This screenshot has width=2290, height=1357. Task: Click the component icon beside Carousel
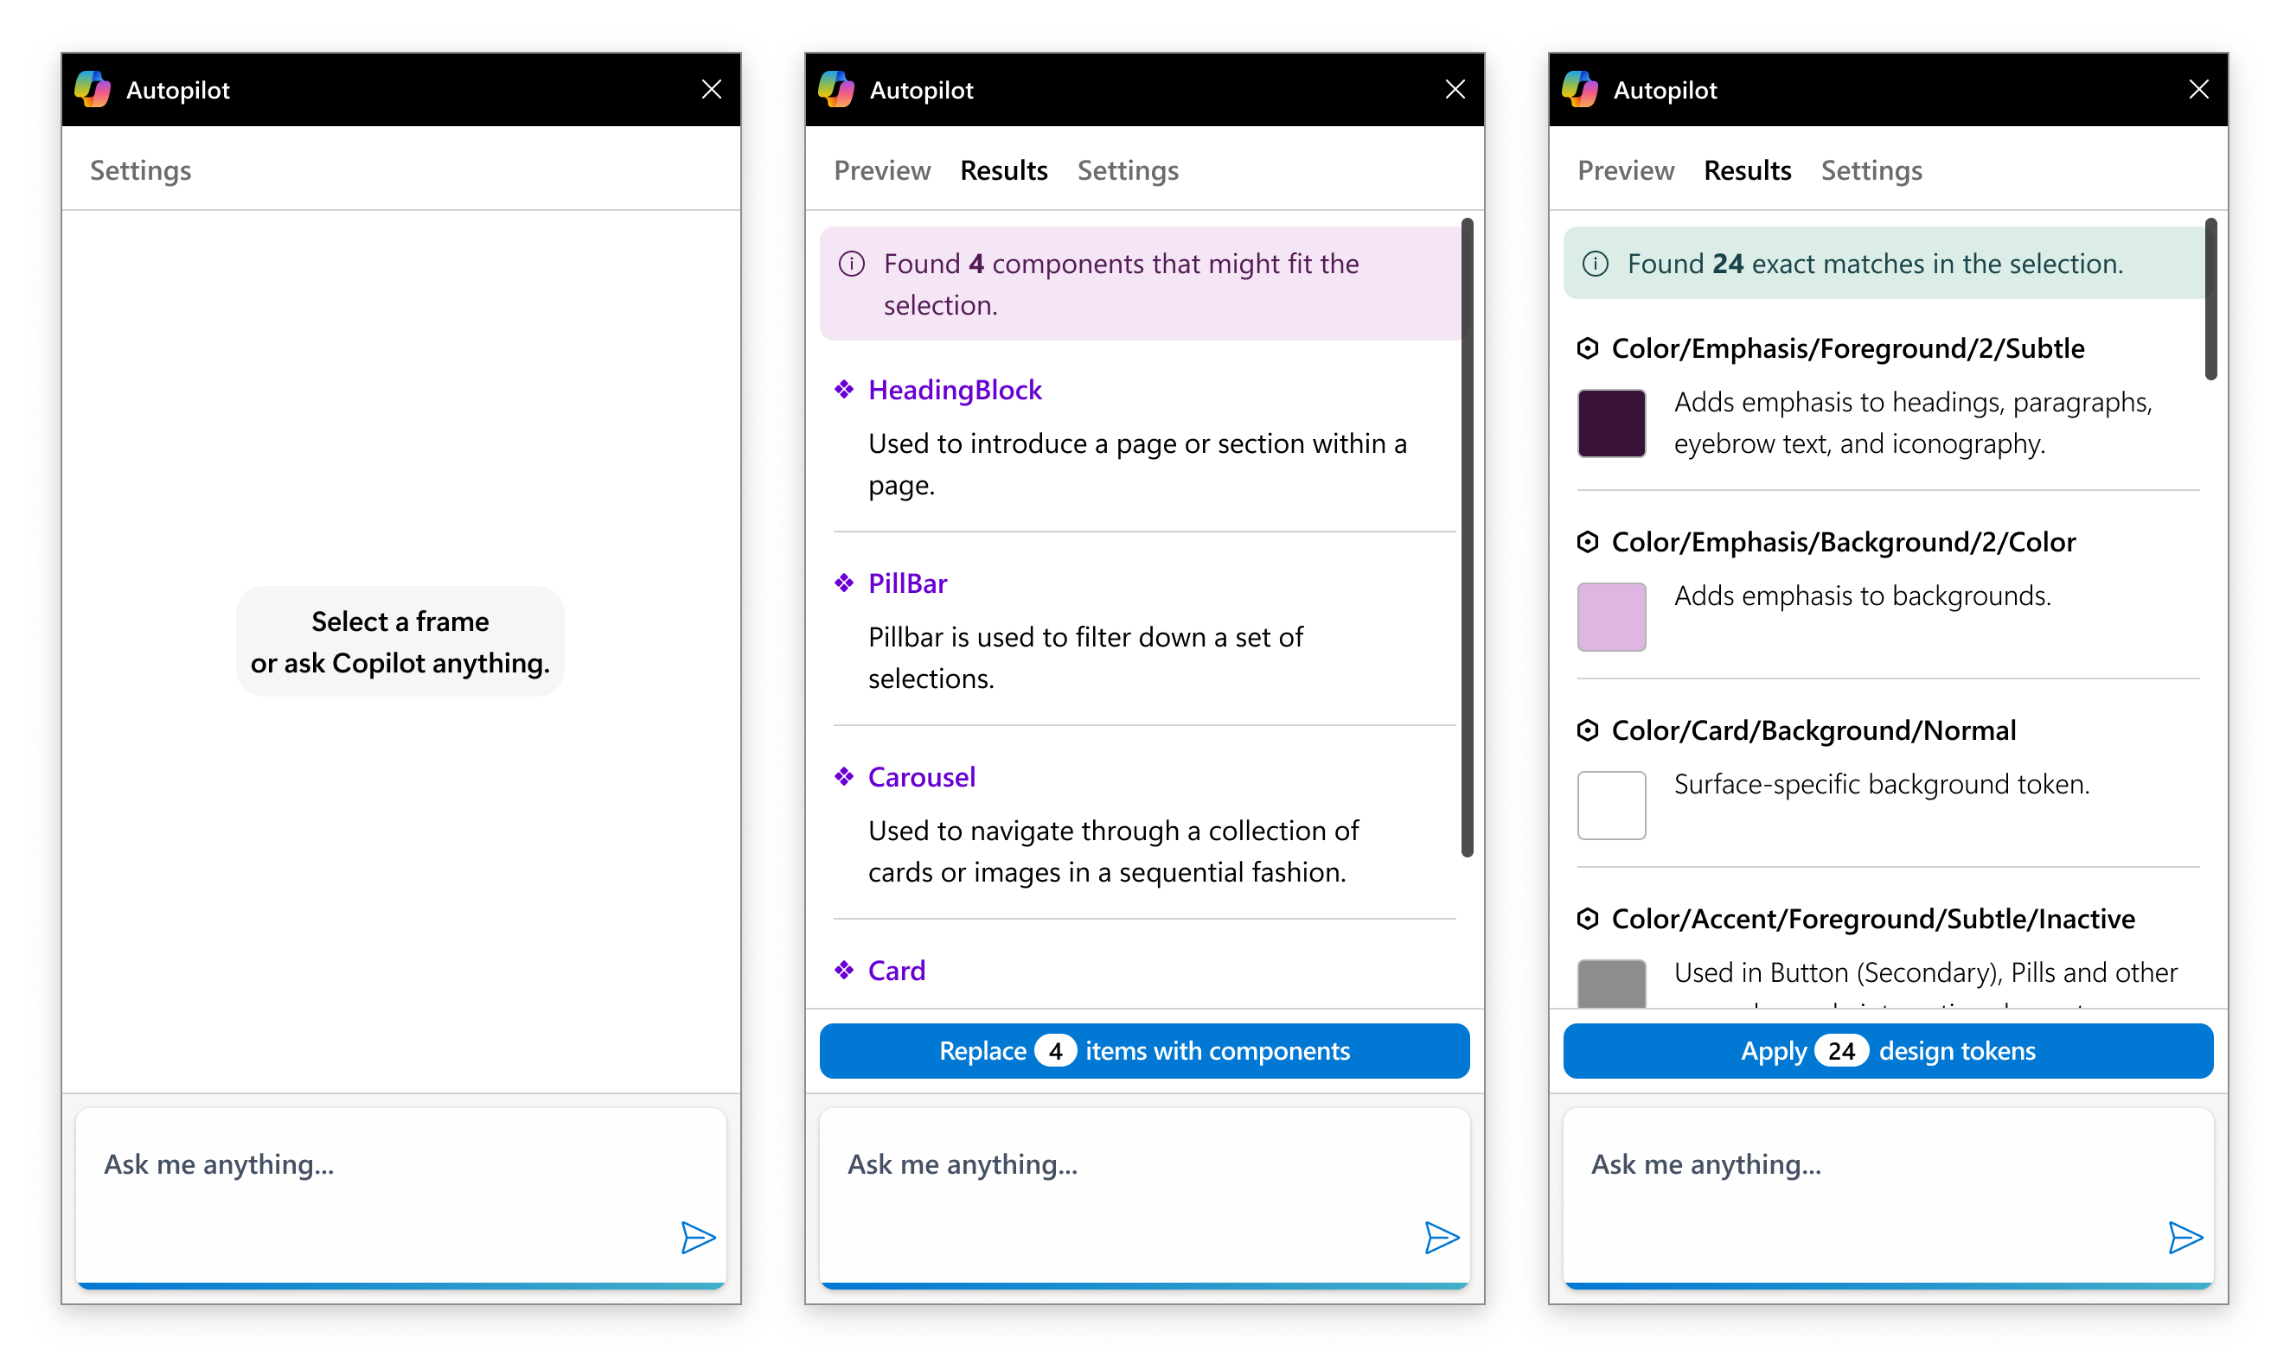(844, 777)
